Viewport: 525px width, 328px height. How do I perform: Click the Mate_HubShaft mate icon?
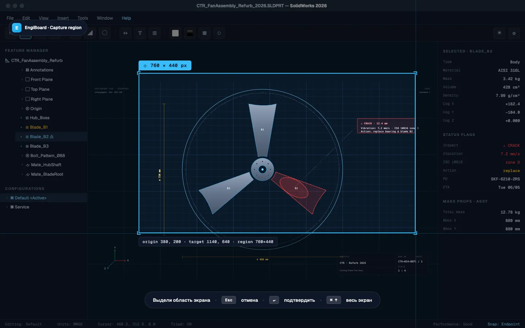pos(28,165)
